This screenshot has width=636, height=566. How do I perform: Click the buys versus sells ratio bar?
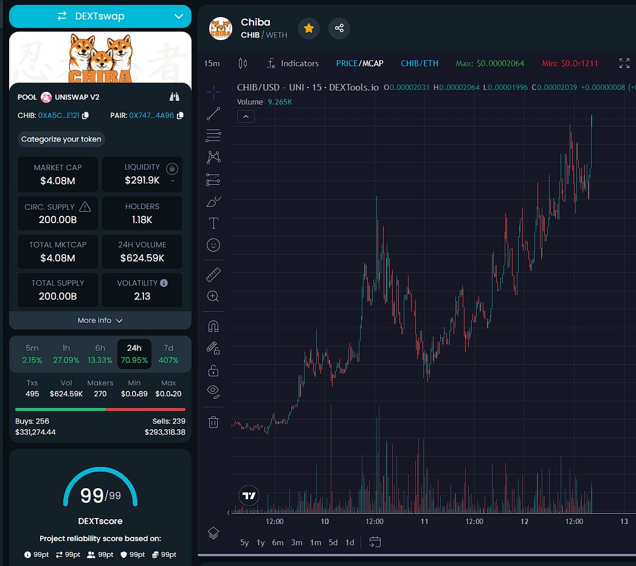pos(100,410)
